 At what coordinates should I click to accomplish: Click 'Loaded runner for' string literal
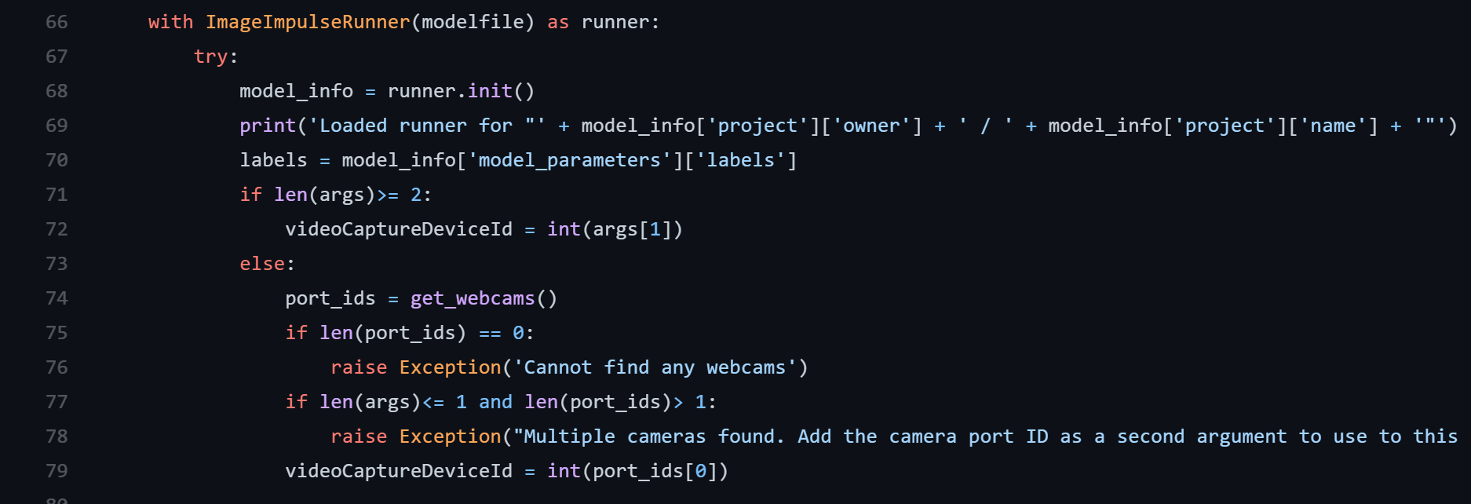click(x=427, y=126)
